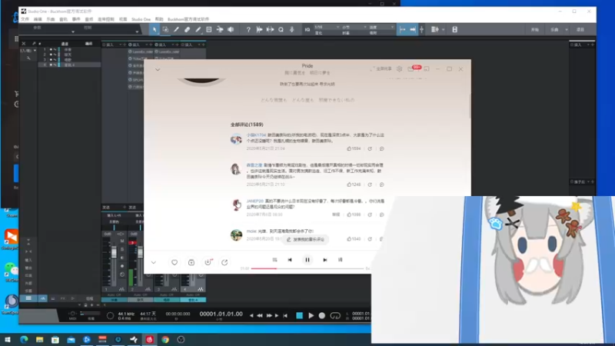Toggle loop in Studio One transport
The height and width of the screenshot is (346, 615).
335,315
